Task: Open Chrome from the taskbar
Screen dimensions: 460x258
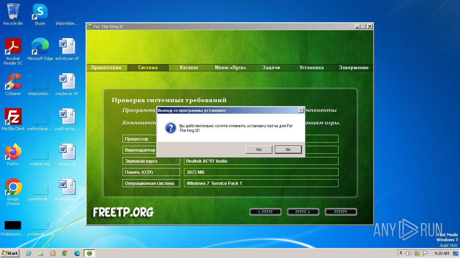Action: tap(65, 253)
